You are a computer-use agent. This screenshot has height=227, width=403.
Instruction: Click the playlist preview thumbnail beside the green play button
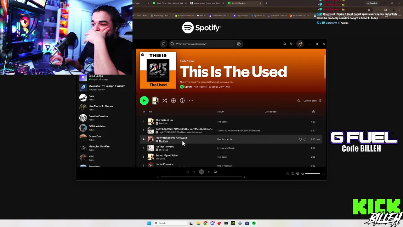click(x=155, y=101)
